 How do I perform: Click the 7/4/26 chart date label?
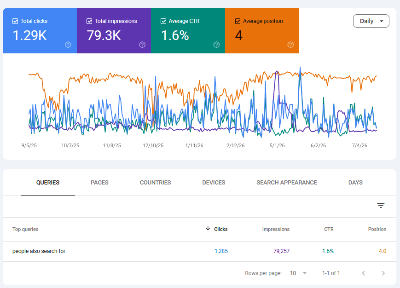tap(359, 145)
